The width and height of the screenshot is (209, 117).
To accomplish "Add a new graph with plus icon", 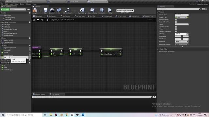I will tap(30, 13).
